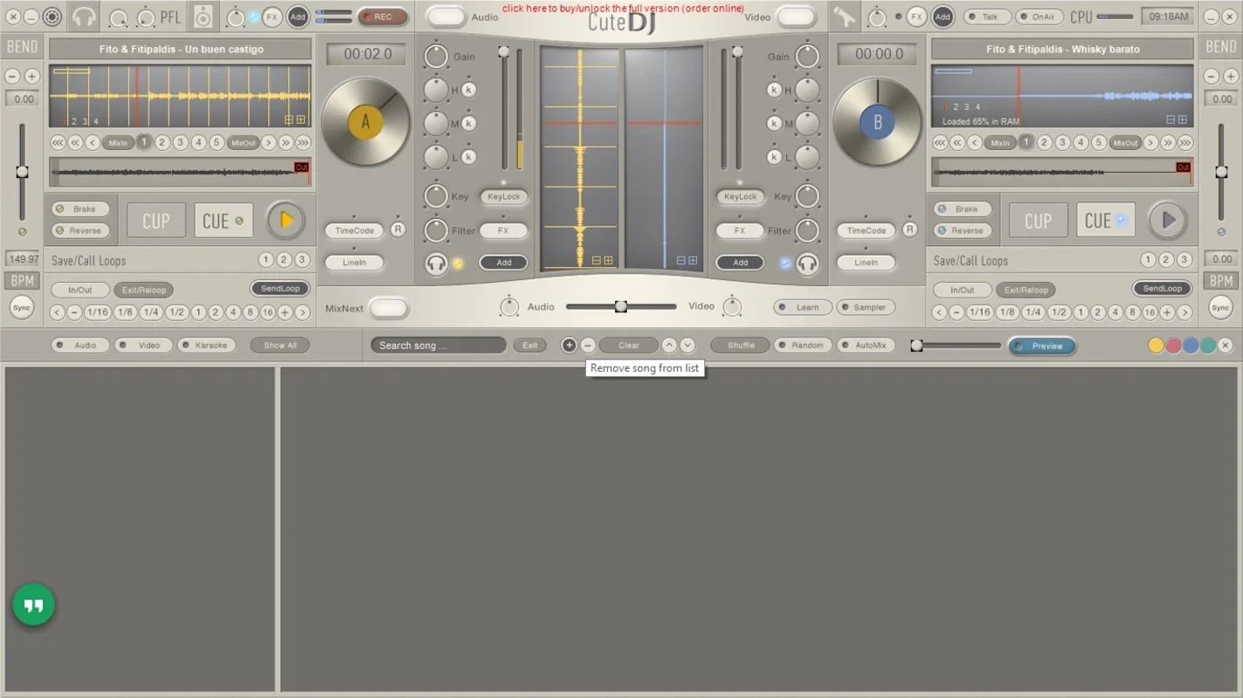Image resolution: width=1243 pixels, height=698 pixels.
Task: Move song up with the up arrow
Action: click(669, 346)
